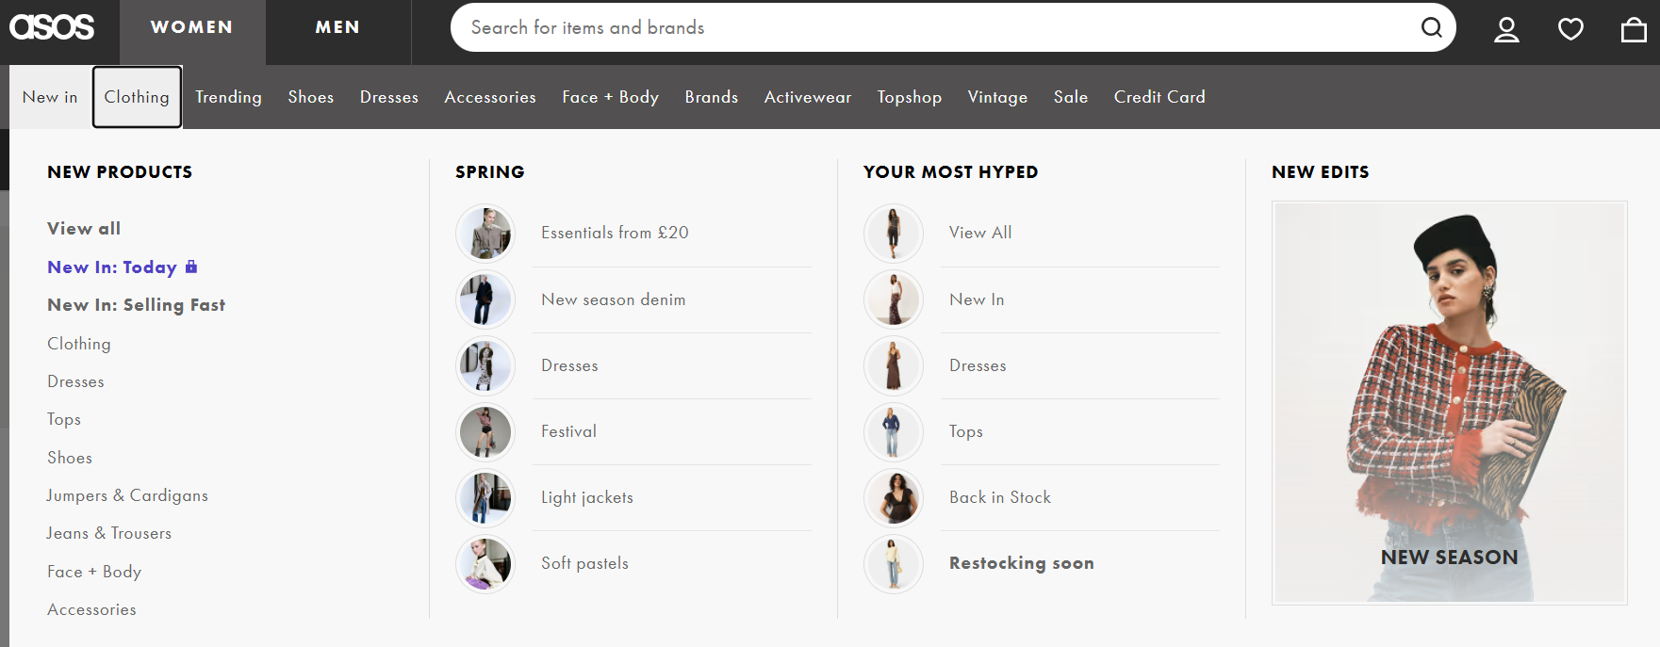Open the My Account profile icon

1506,29
